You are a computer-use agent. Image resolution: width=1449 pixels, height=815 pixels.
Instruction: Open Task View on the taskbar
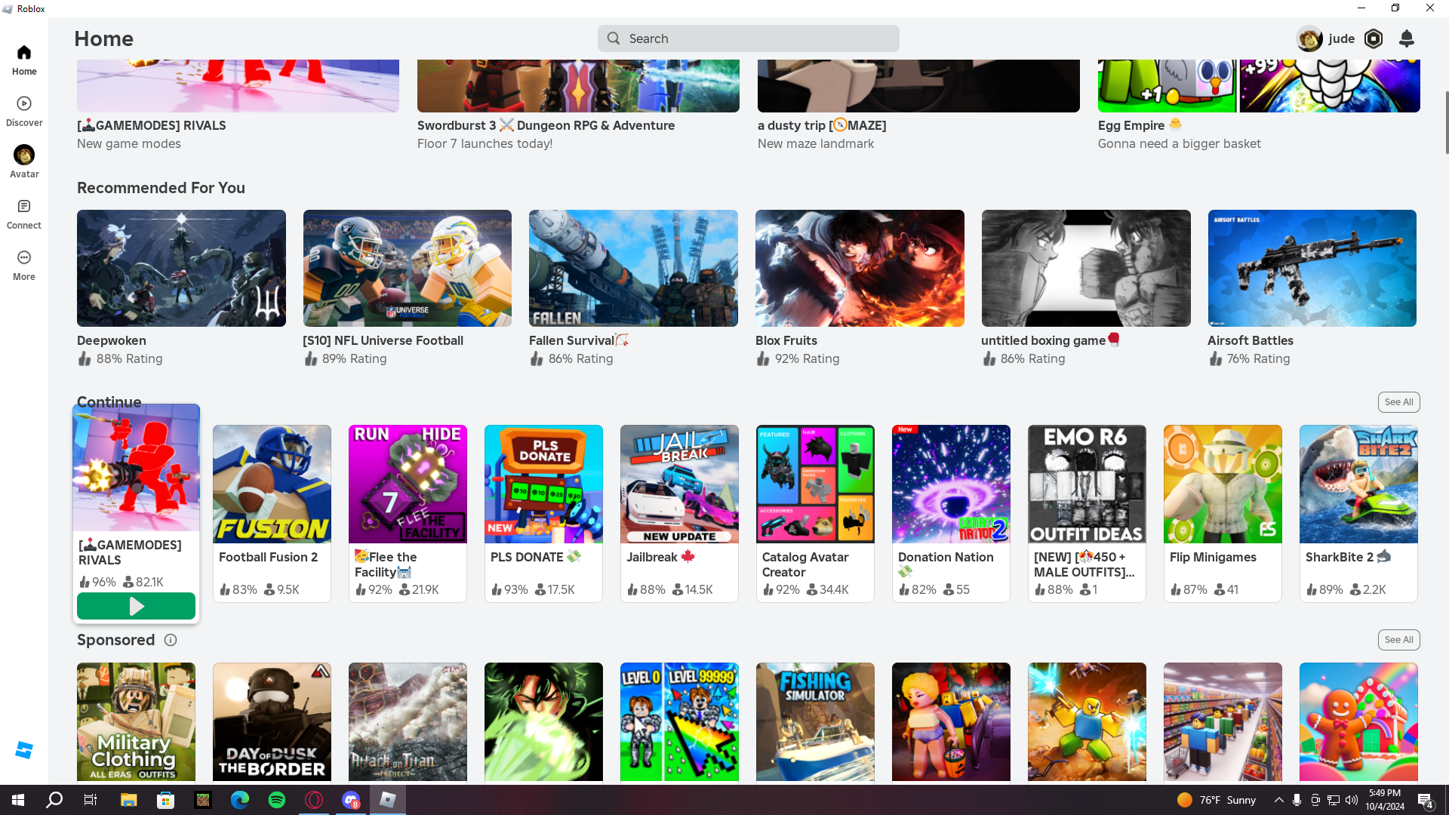coord(91,800)
